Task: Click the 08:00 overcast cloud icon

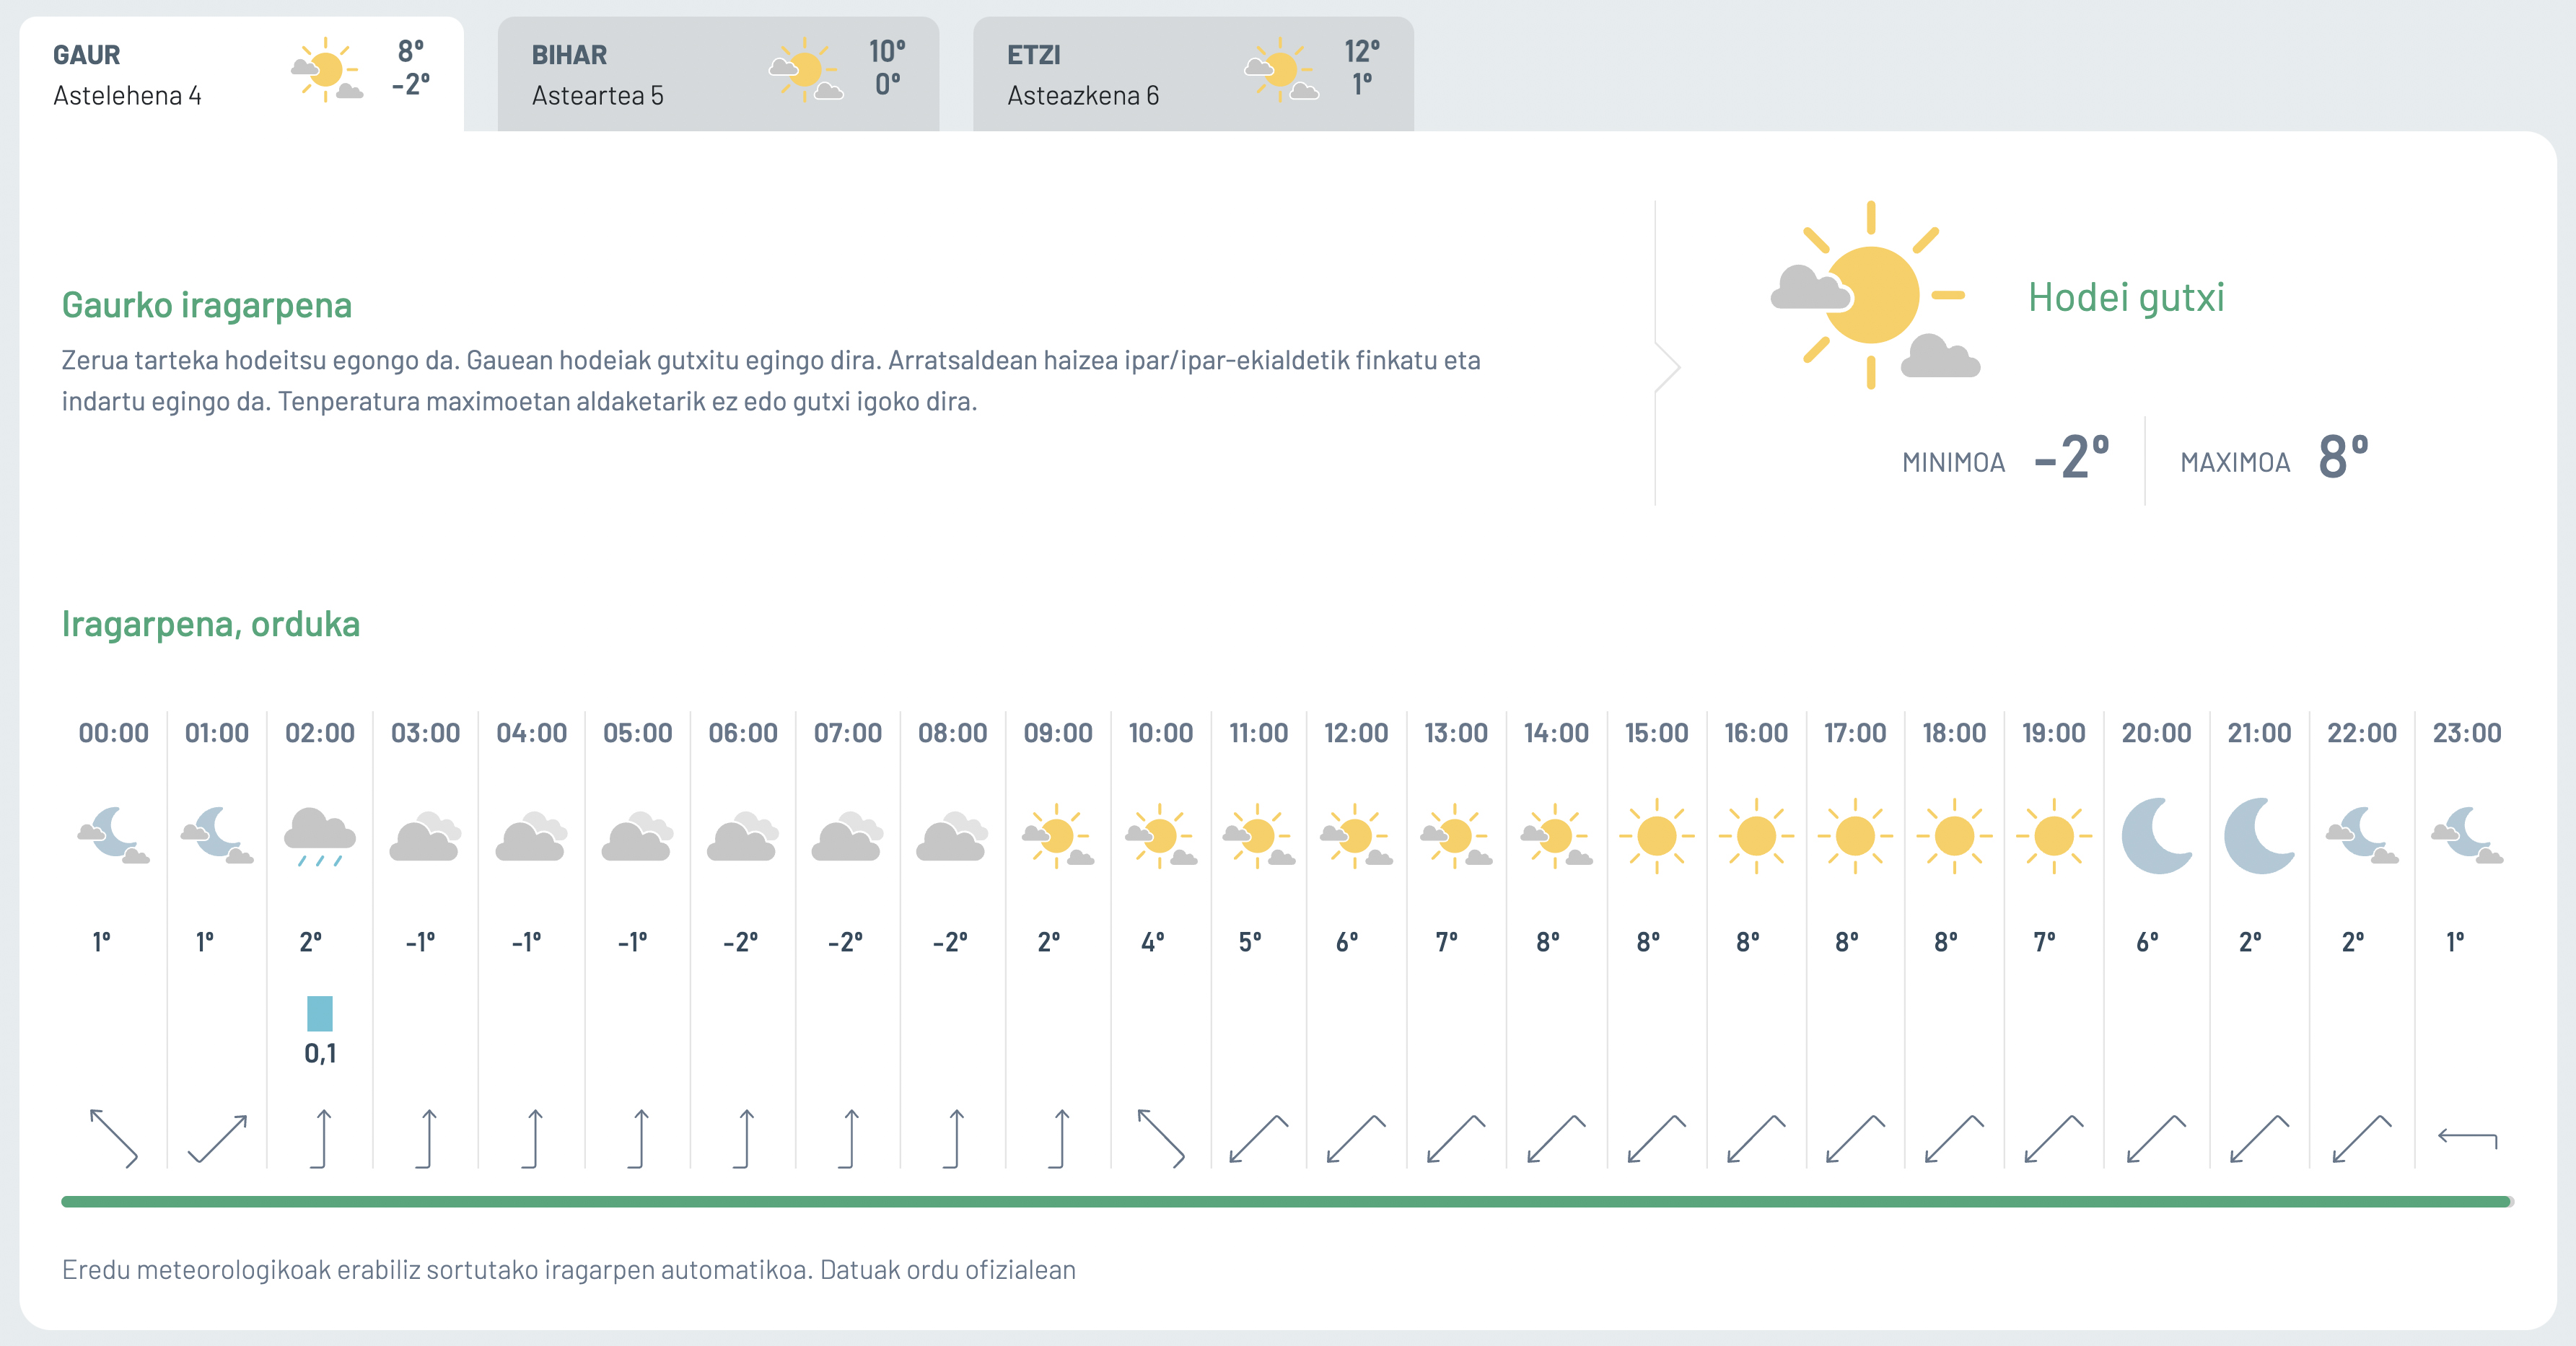Action: 952,836
